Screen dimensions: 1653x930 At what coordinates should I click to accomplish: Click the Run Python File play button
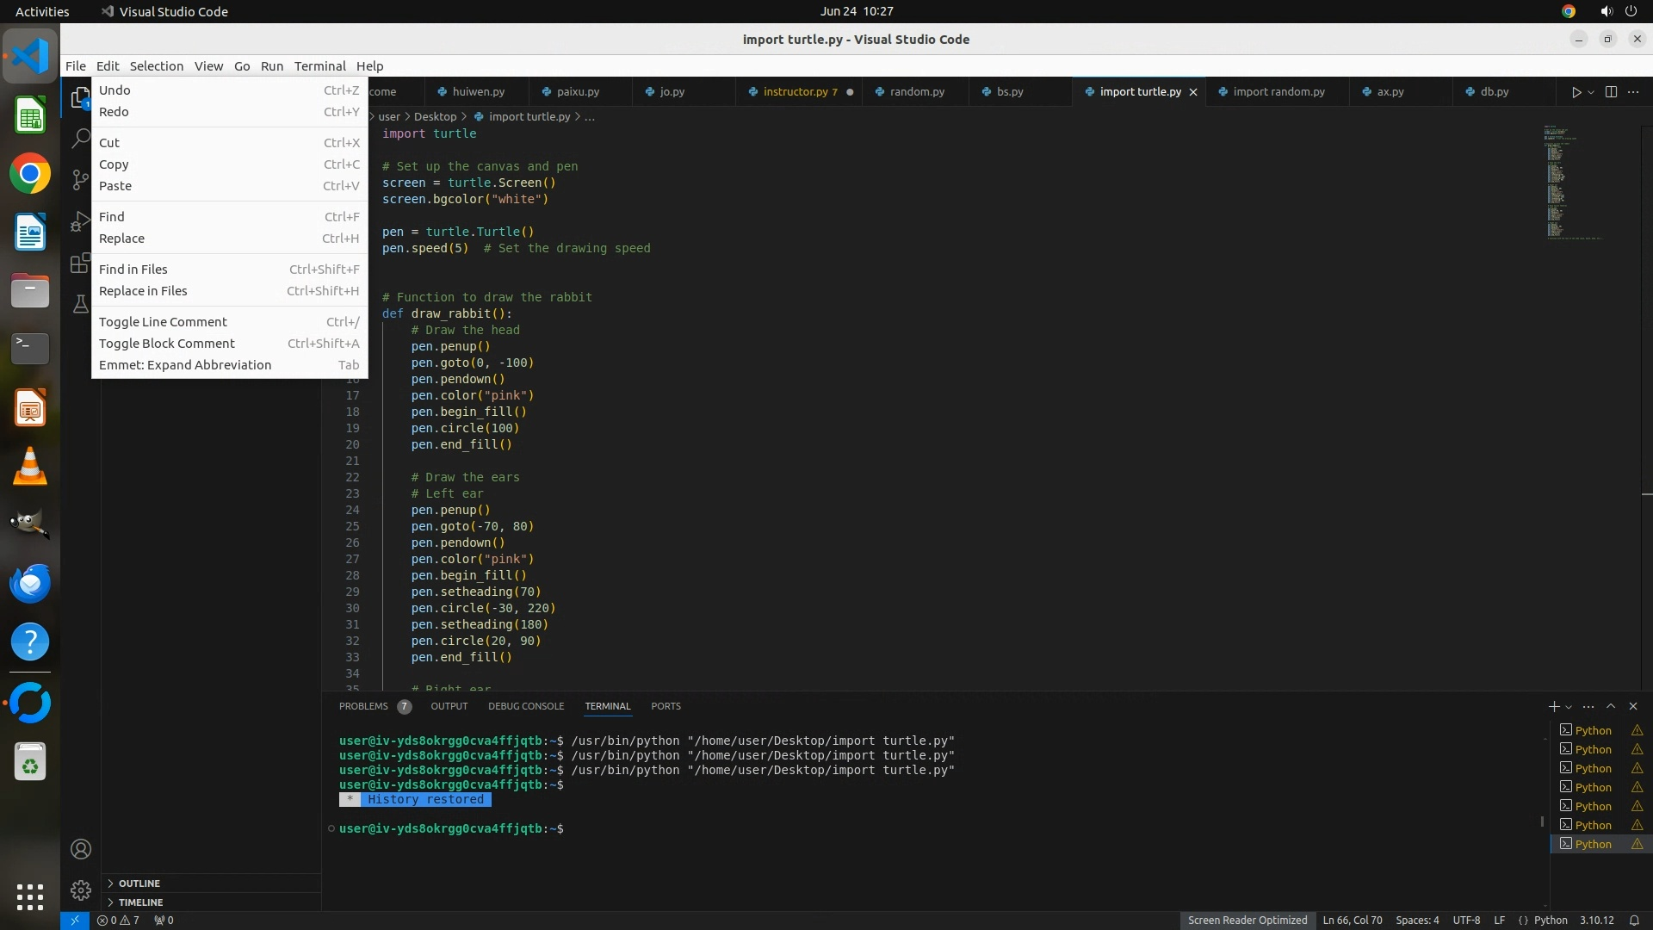click(1576, 92)
